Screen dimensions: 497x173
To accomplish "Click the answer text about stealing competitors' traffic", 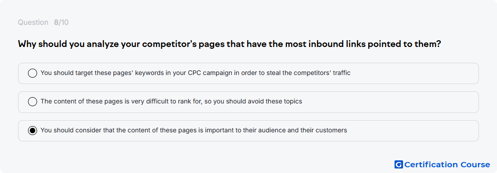I will [195, 73].
